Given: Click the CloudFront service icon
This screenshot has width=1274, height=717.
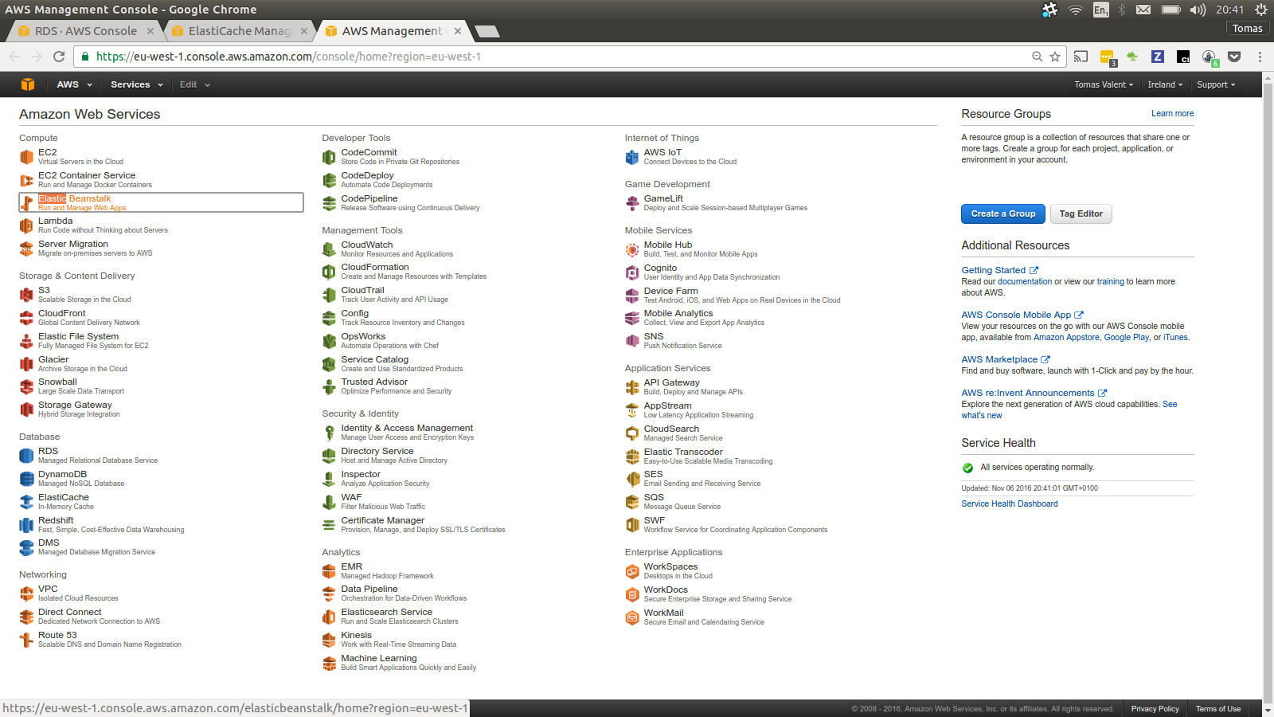Looking at the screenshot, I should 26,318.
